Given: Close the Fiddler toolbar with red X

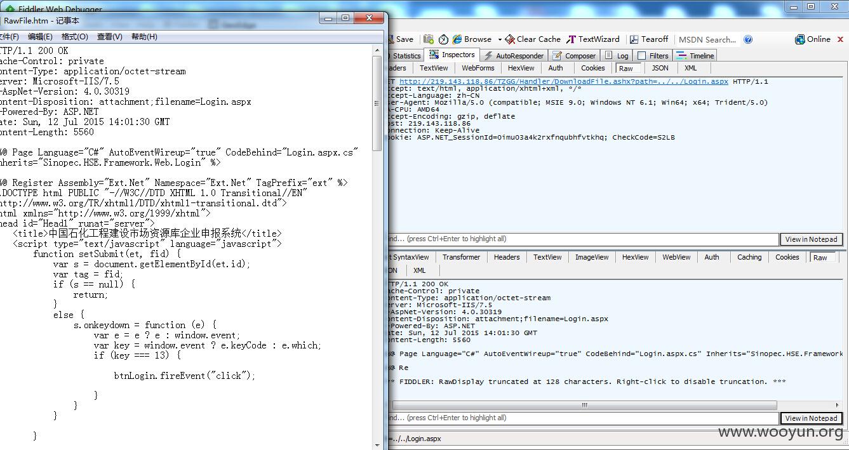Looking at the screenshot, I should coord(841,39).
